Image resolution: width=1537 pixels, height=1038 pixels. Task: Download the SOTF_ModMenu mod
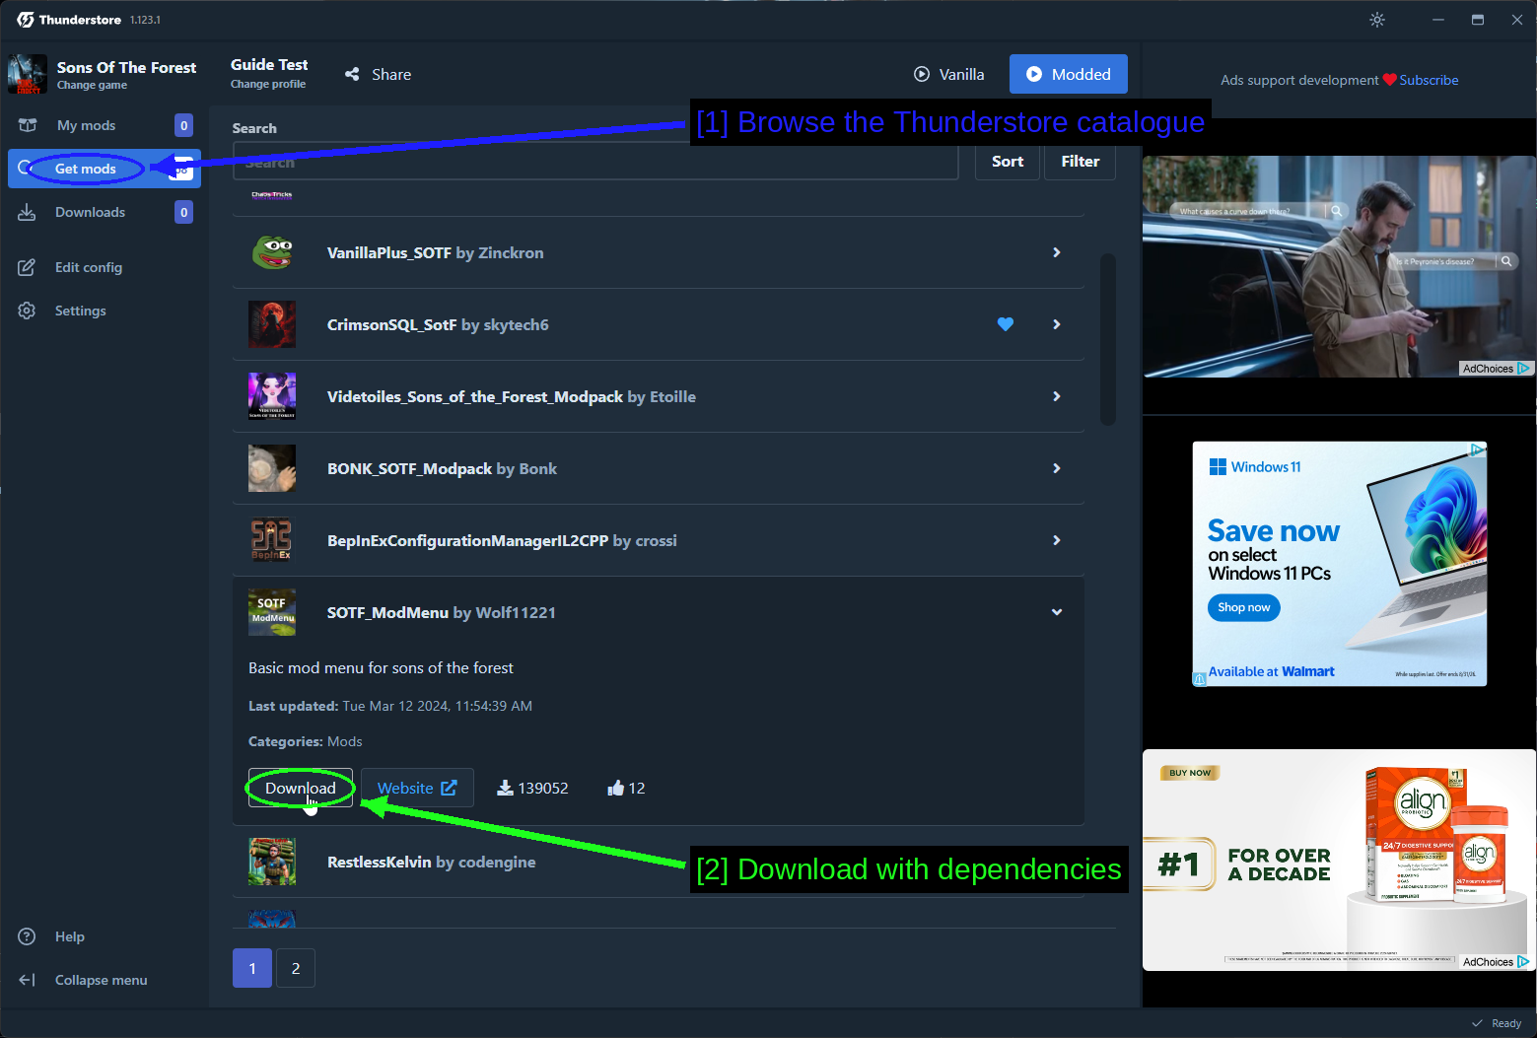pyautogui.click(x=301, y=788)
